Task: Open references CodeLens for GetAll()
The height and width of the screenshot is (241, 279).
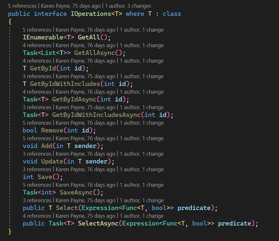Action: [37, 30]
